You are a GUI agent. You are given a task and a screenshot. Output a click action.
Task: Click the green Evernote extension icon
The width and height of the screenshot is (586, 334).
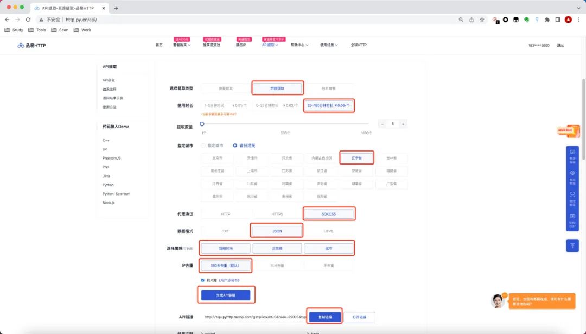tap(526, 20)
